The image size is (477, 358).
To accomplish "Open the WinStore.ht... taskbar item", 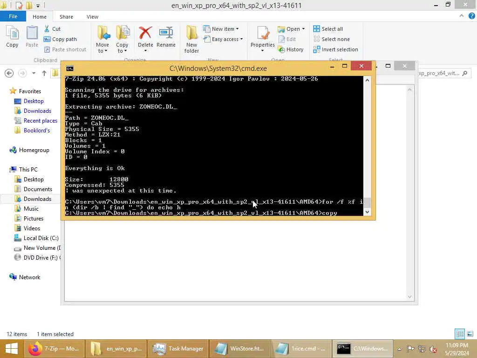I will coord(240,349).
